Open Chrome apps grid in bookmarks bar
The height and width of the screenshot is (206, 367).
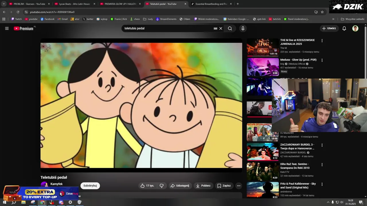pos(4,19)
